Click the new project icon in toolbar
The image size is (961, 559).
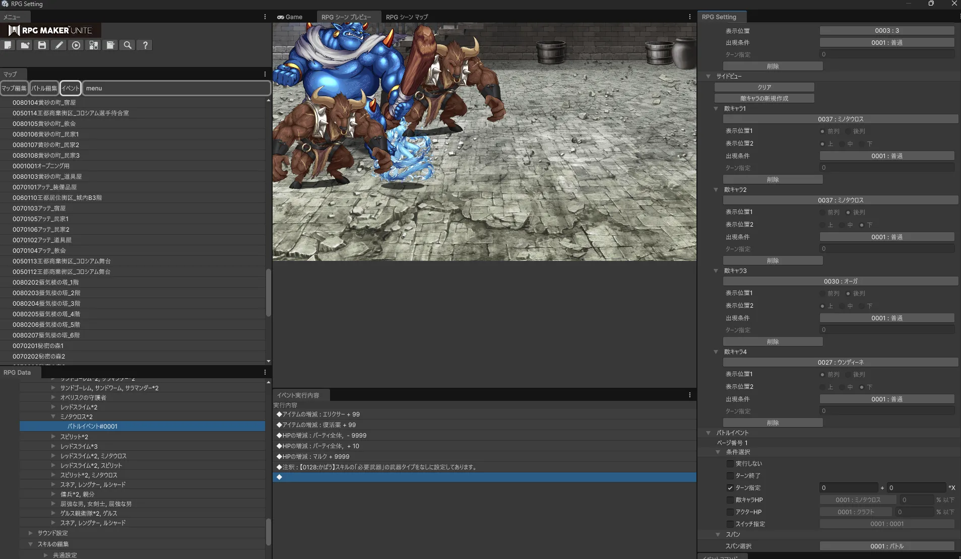(8, 45)
